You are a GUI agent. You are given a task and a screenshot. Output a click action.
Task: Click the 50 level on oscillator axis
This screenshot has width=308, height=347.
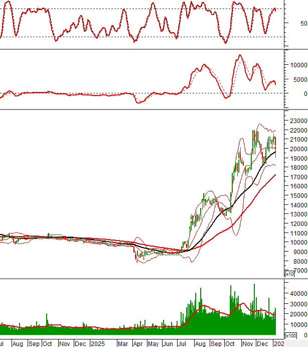point(304,23)
